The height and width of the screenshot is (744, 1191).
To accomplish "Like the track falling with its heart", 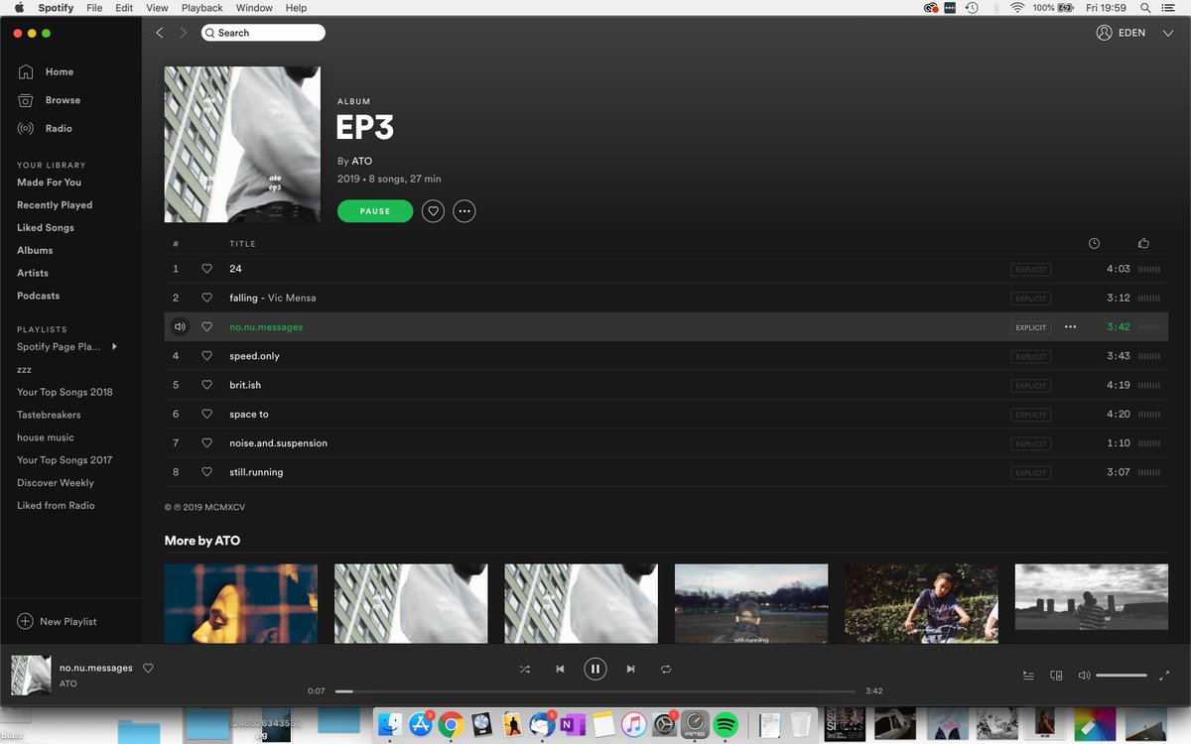I will point(207,298).
